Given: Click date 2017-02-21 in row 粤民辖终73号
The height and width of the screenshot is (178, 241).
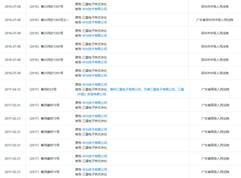Looking at the screenshot, I should pyautogui.click(x=12, y=119).
